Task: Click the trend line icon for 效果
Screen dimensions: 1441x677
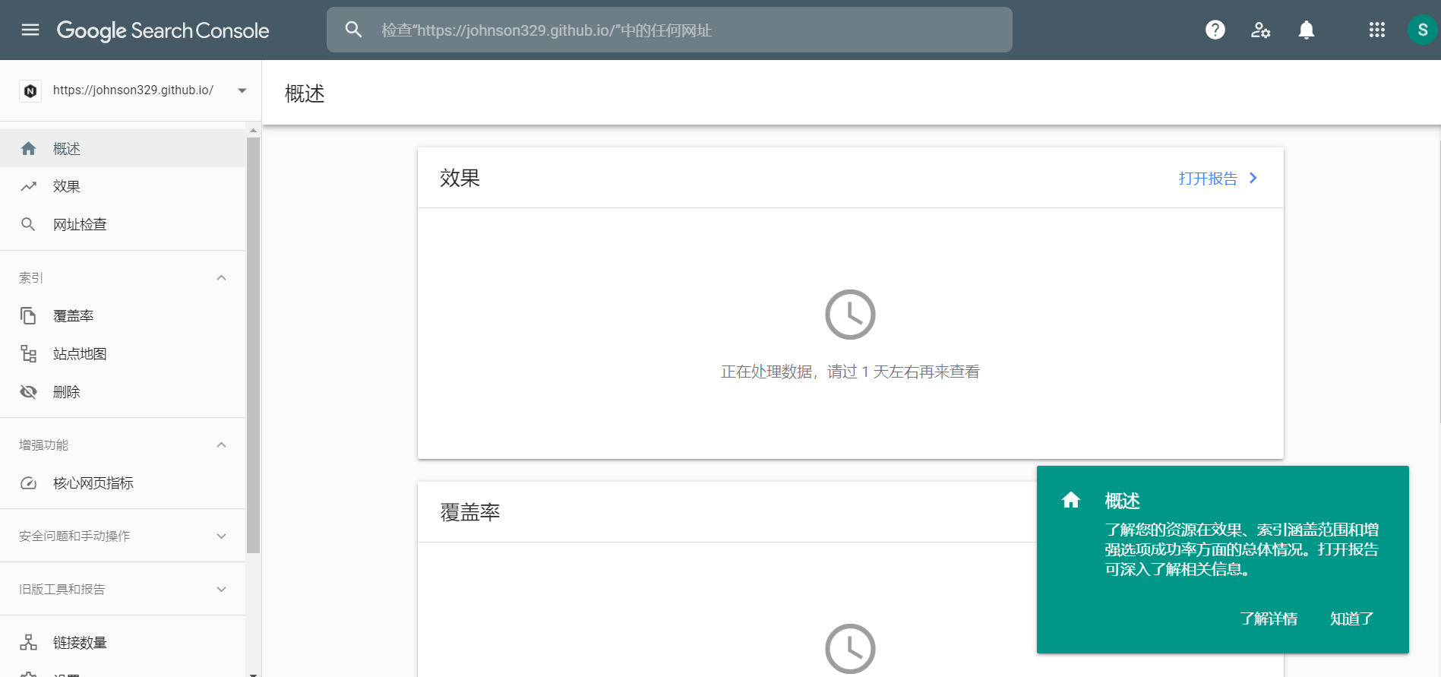Action: coord(29,186)
